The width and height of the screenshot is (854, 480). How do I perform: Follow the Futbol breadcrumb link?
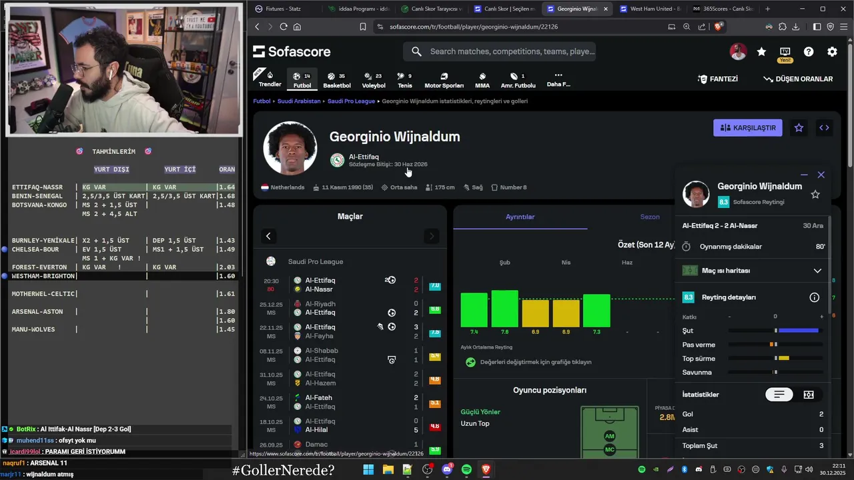[x=262, y=101]
